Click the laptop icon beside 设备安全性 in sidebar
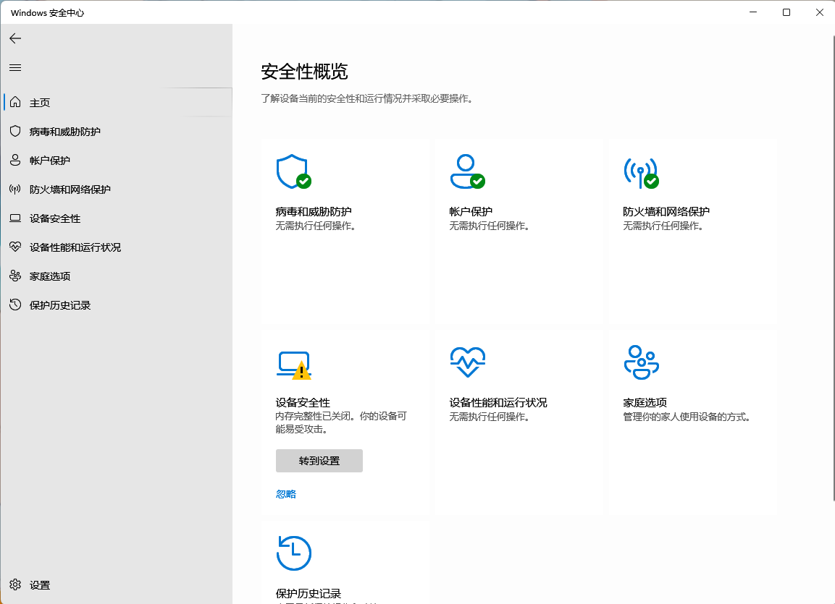This screenshot has width=835, height=604. coord(15,218)
